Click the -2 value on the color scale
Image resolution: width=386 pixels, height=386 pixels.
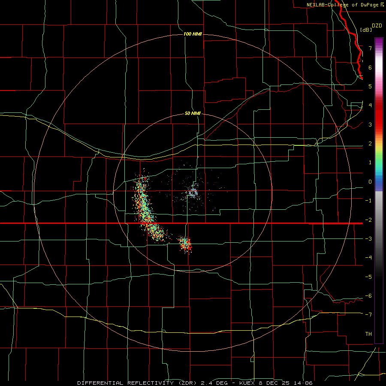pyautogui.click(x=368, y=220)
